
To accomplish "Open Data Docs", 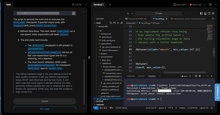I will (180, 5).
